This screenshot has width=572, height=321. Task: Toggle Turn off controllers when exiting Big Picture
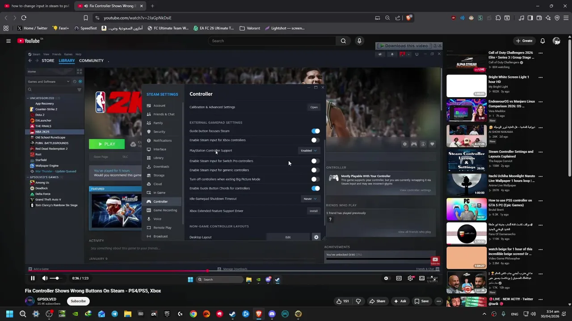tap(315, 179)
